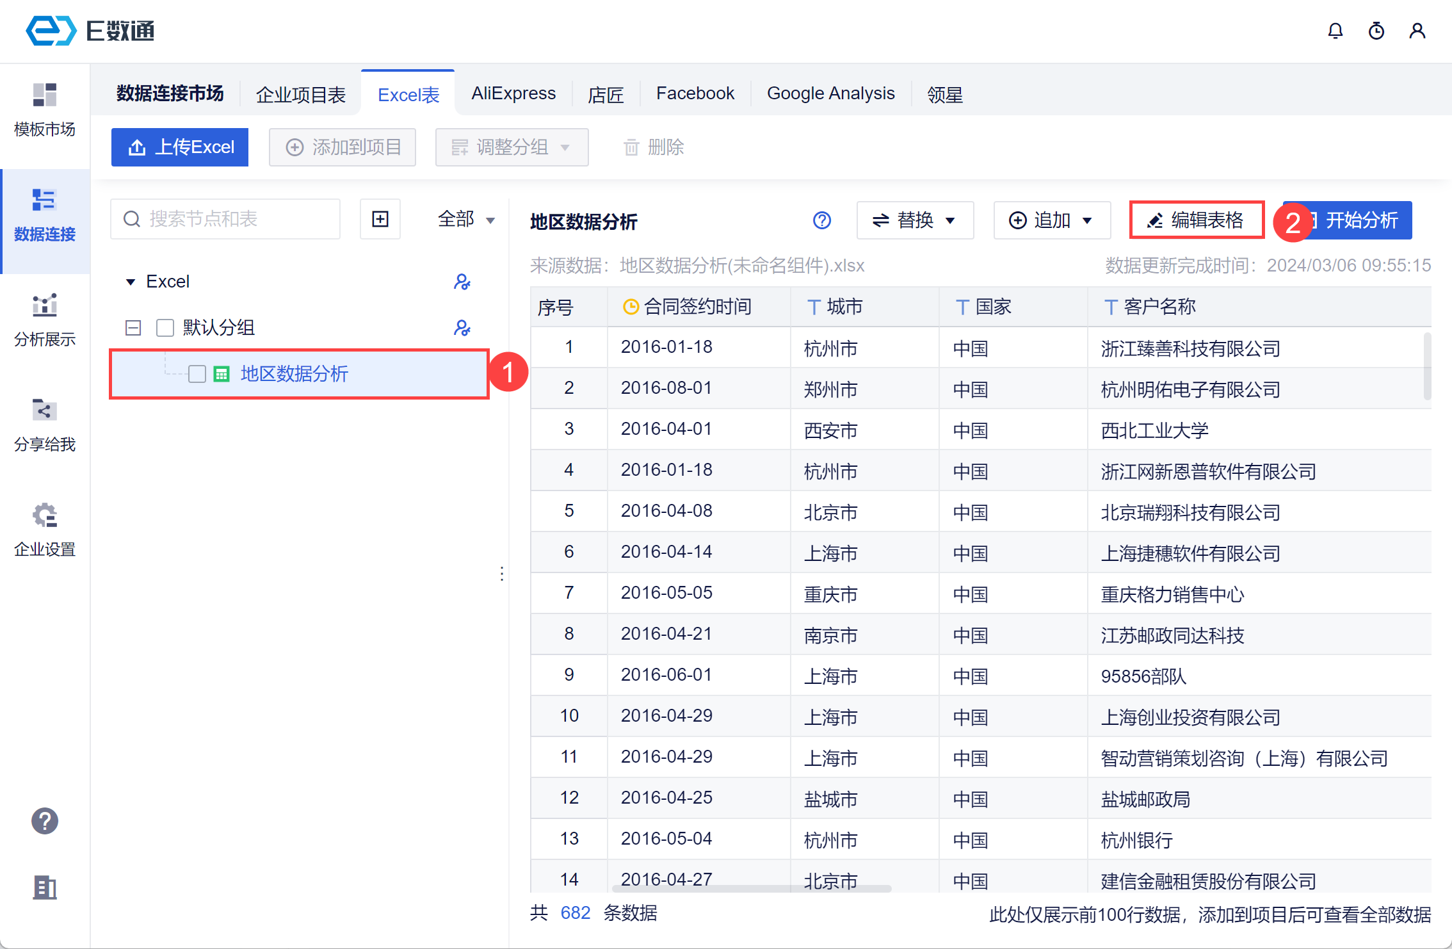Open 模板市场 in the sidebar
The width and height of the screenshot is (1452, 949).
pyautogui.click(x=45, y=110)
